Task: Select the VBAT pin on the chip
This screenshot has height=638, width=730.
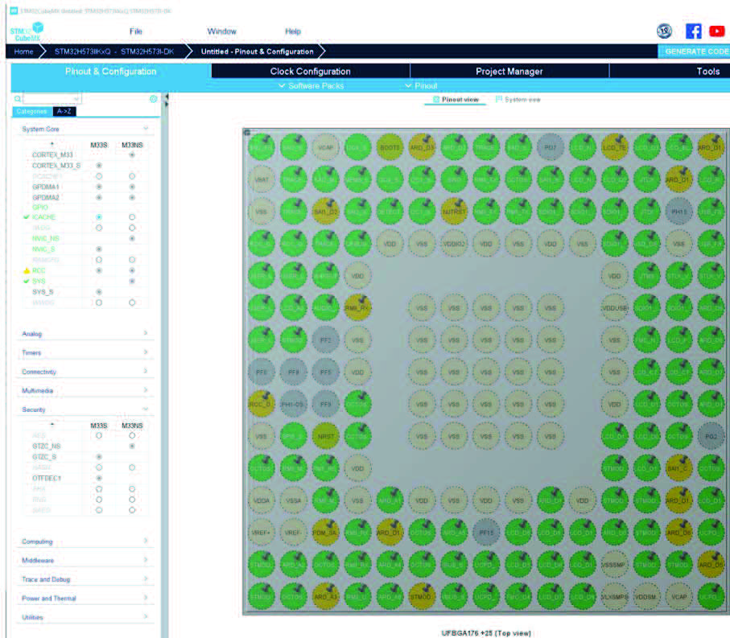Action: click(x=262, y=179)
